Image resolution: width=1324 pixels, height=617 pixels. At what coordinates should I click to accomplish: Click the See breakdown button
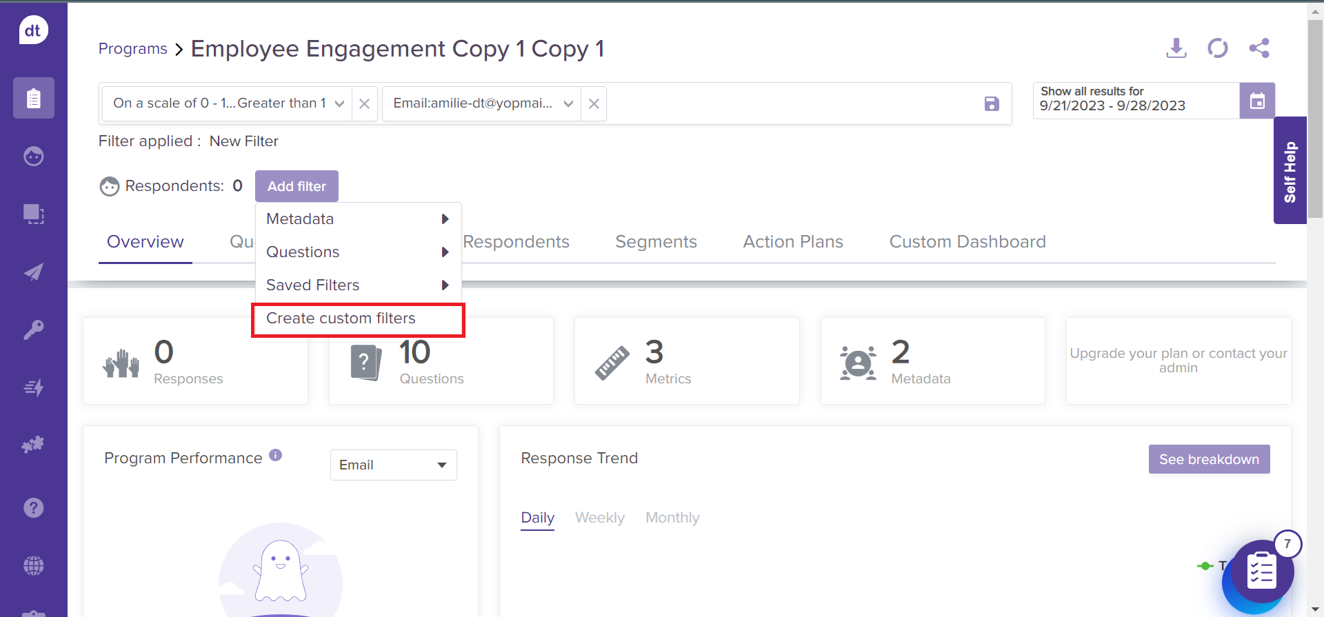[1209, 459]
